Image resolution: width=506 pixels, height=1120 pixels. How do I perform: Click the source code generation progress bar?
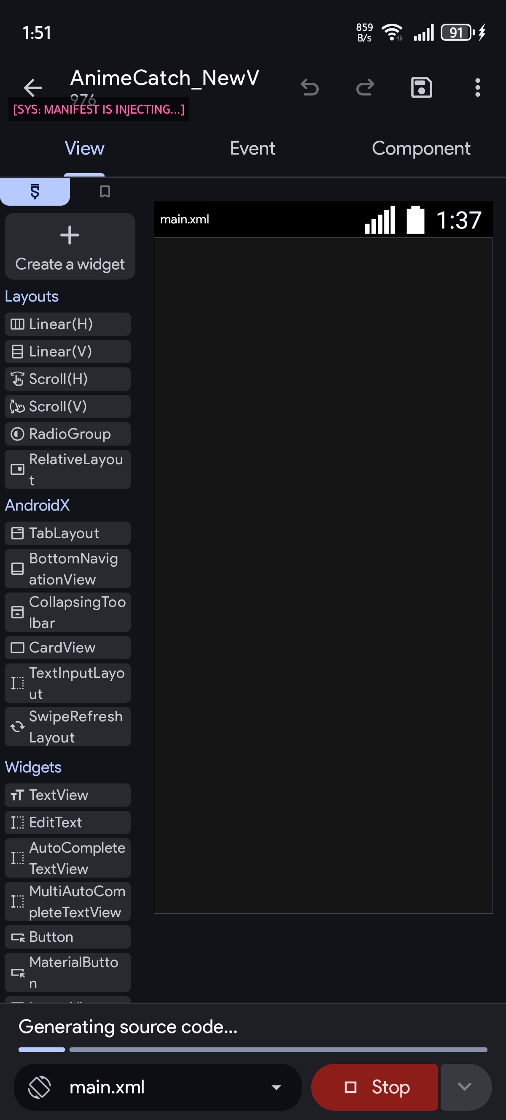[x=253, y=1049]
